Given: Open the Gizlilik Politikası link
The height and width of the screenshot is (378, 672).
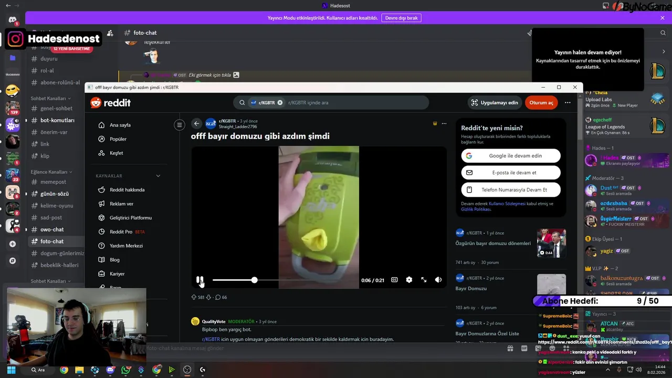Looking at the screenshot, I should coord(476,209).
